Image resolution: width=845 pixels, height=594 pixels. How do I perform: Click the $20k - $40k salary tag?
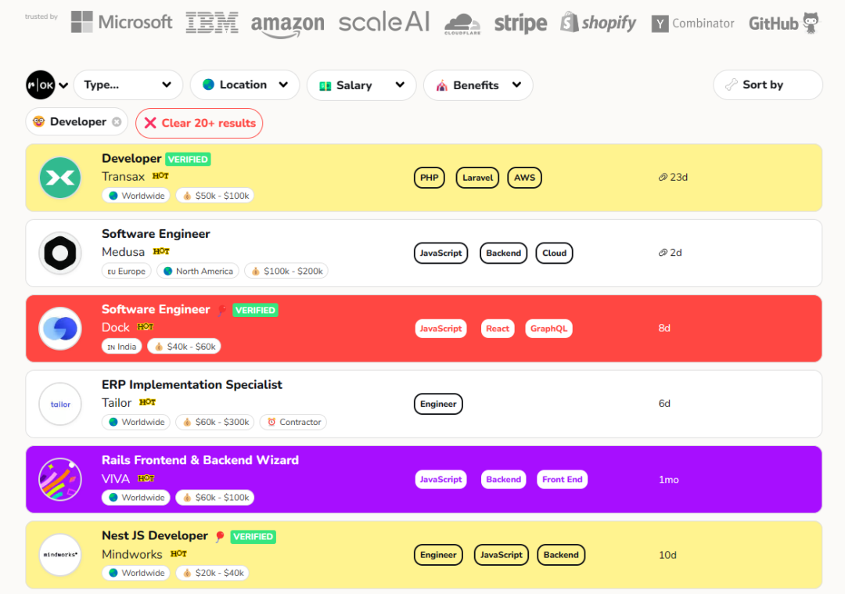tap(213, 573)
